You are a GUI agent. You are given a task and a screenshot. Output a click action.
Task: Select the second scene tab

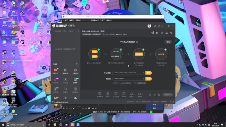click(x=65, y=31)
